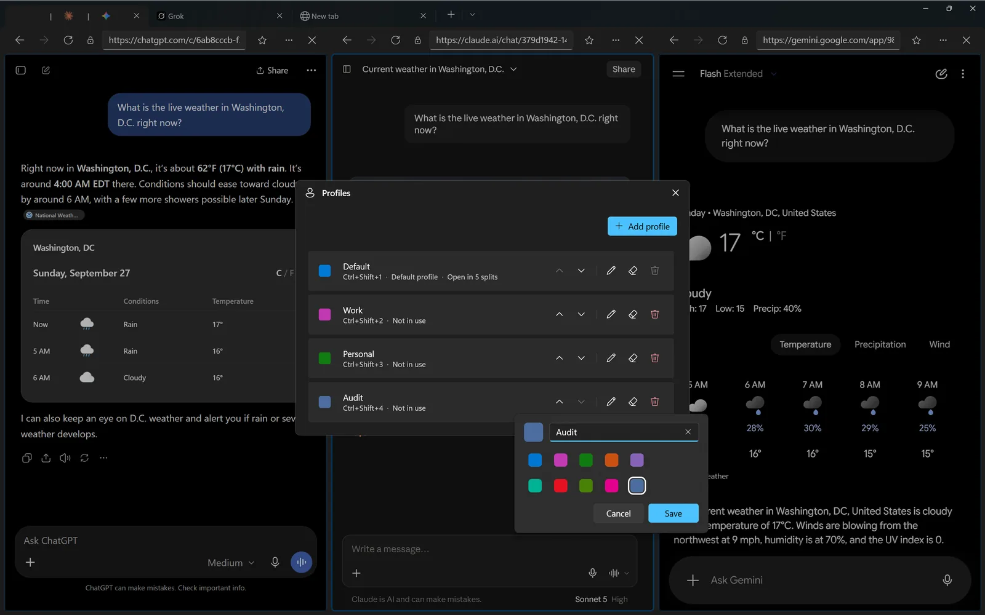Toggle ChatGPT sidebar panel

coord(20,70)
